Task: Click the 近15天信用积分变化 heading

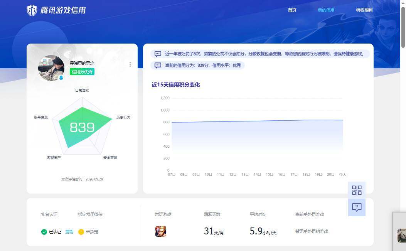Action: (x=175, y=85)
